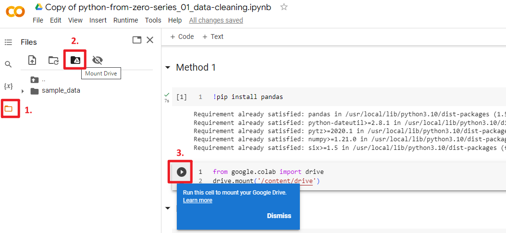Screen dimensions: 506x233
Task: Click the Method 1 heading
Action: coord(196,67)
